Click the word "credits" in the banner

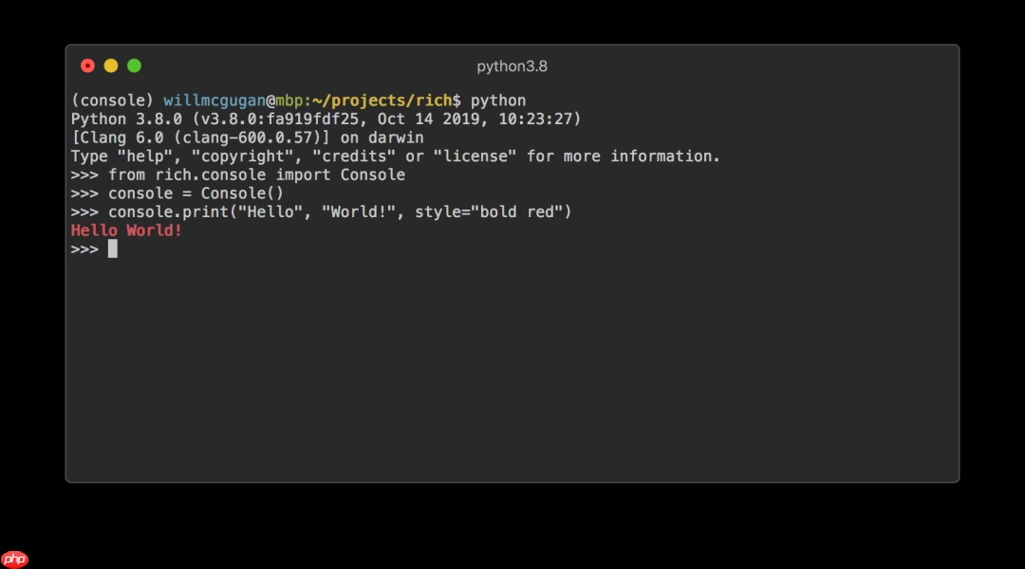[354, 156]
